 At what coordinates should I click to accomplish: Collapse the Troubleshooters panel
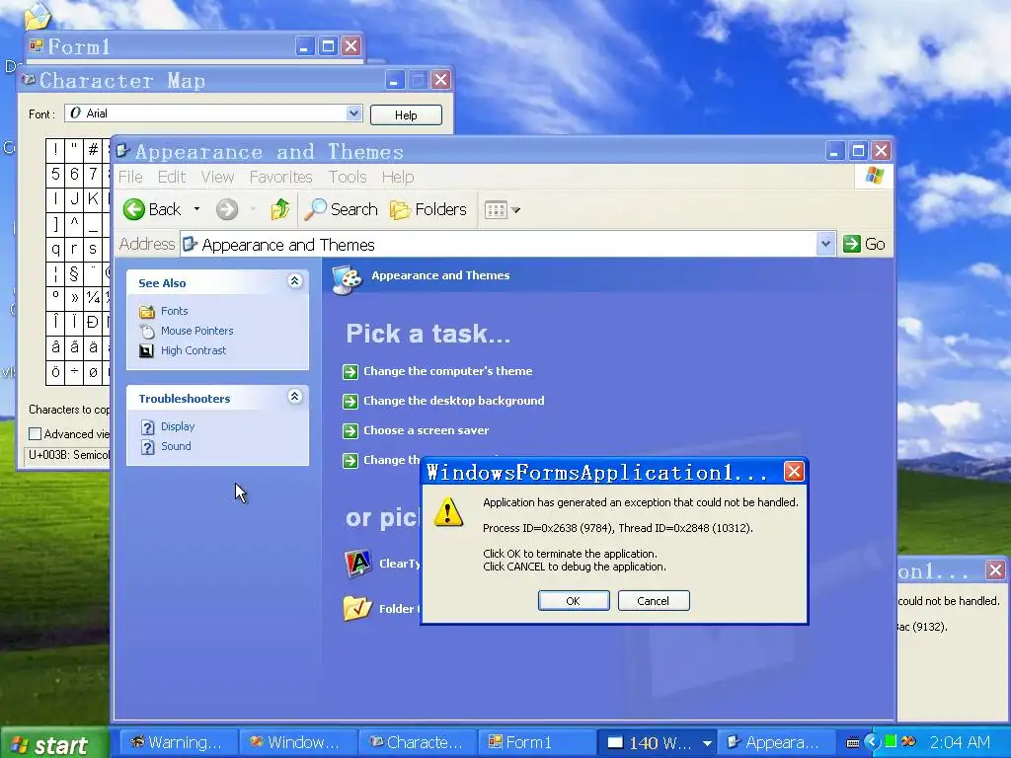point(294,397)
